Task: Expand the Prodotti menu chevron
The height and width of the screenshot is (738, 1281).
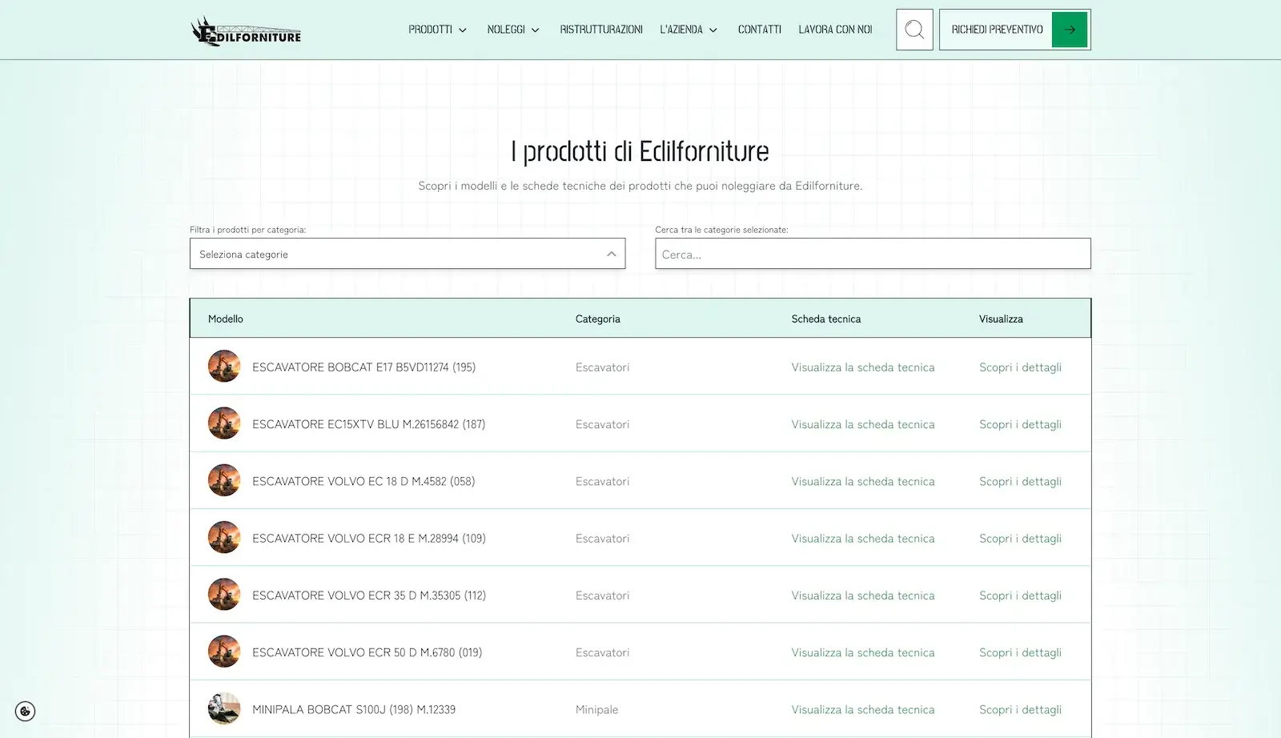Action: tap(463, 30)
